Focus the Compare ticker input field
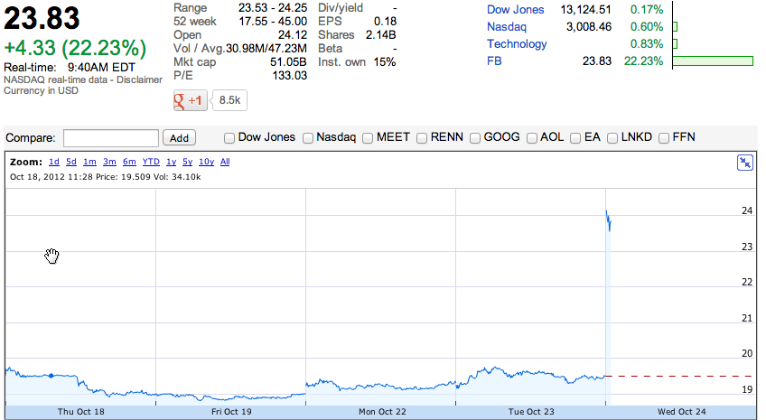The height and width of the screenshot is (420, 766). [111, 138]
